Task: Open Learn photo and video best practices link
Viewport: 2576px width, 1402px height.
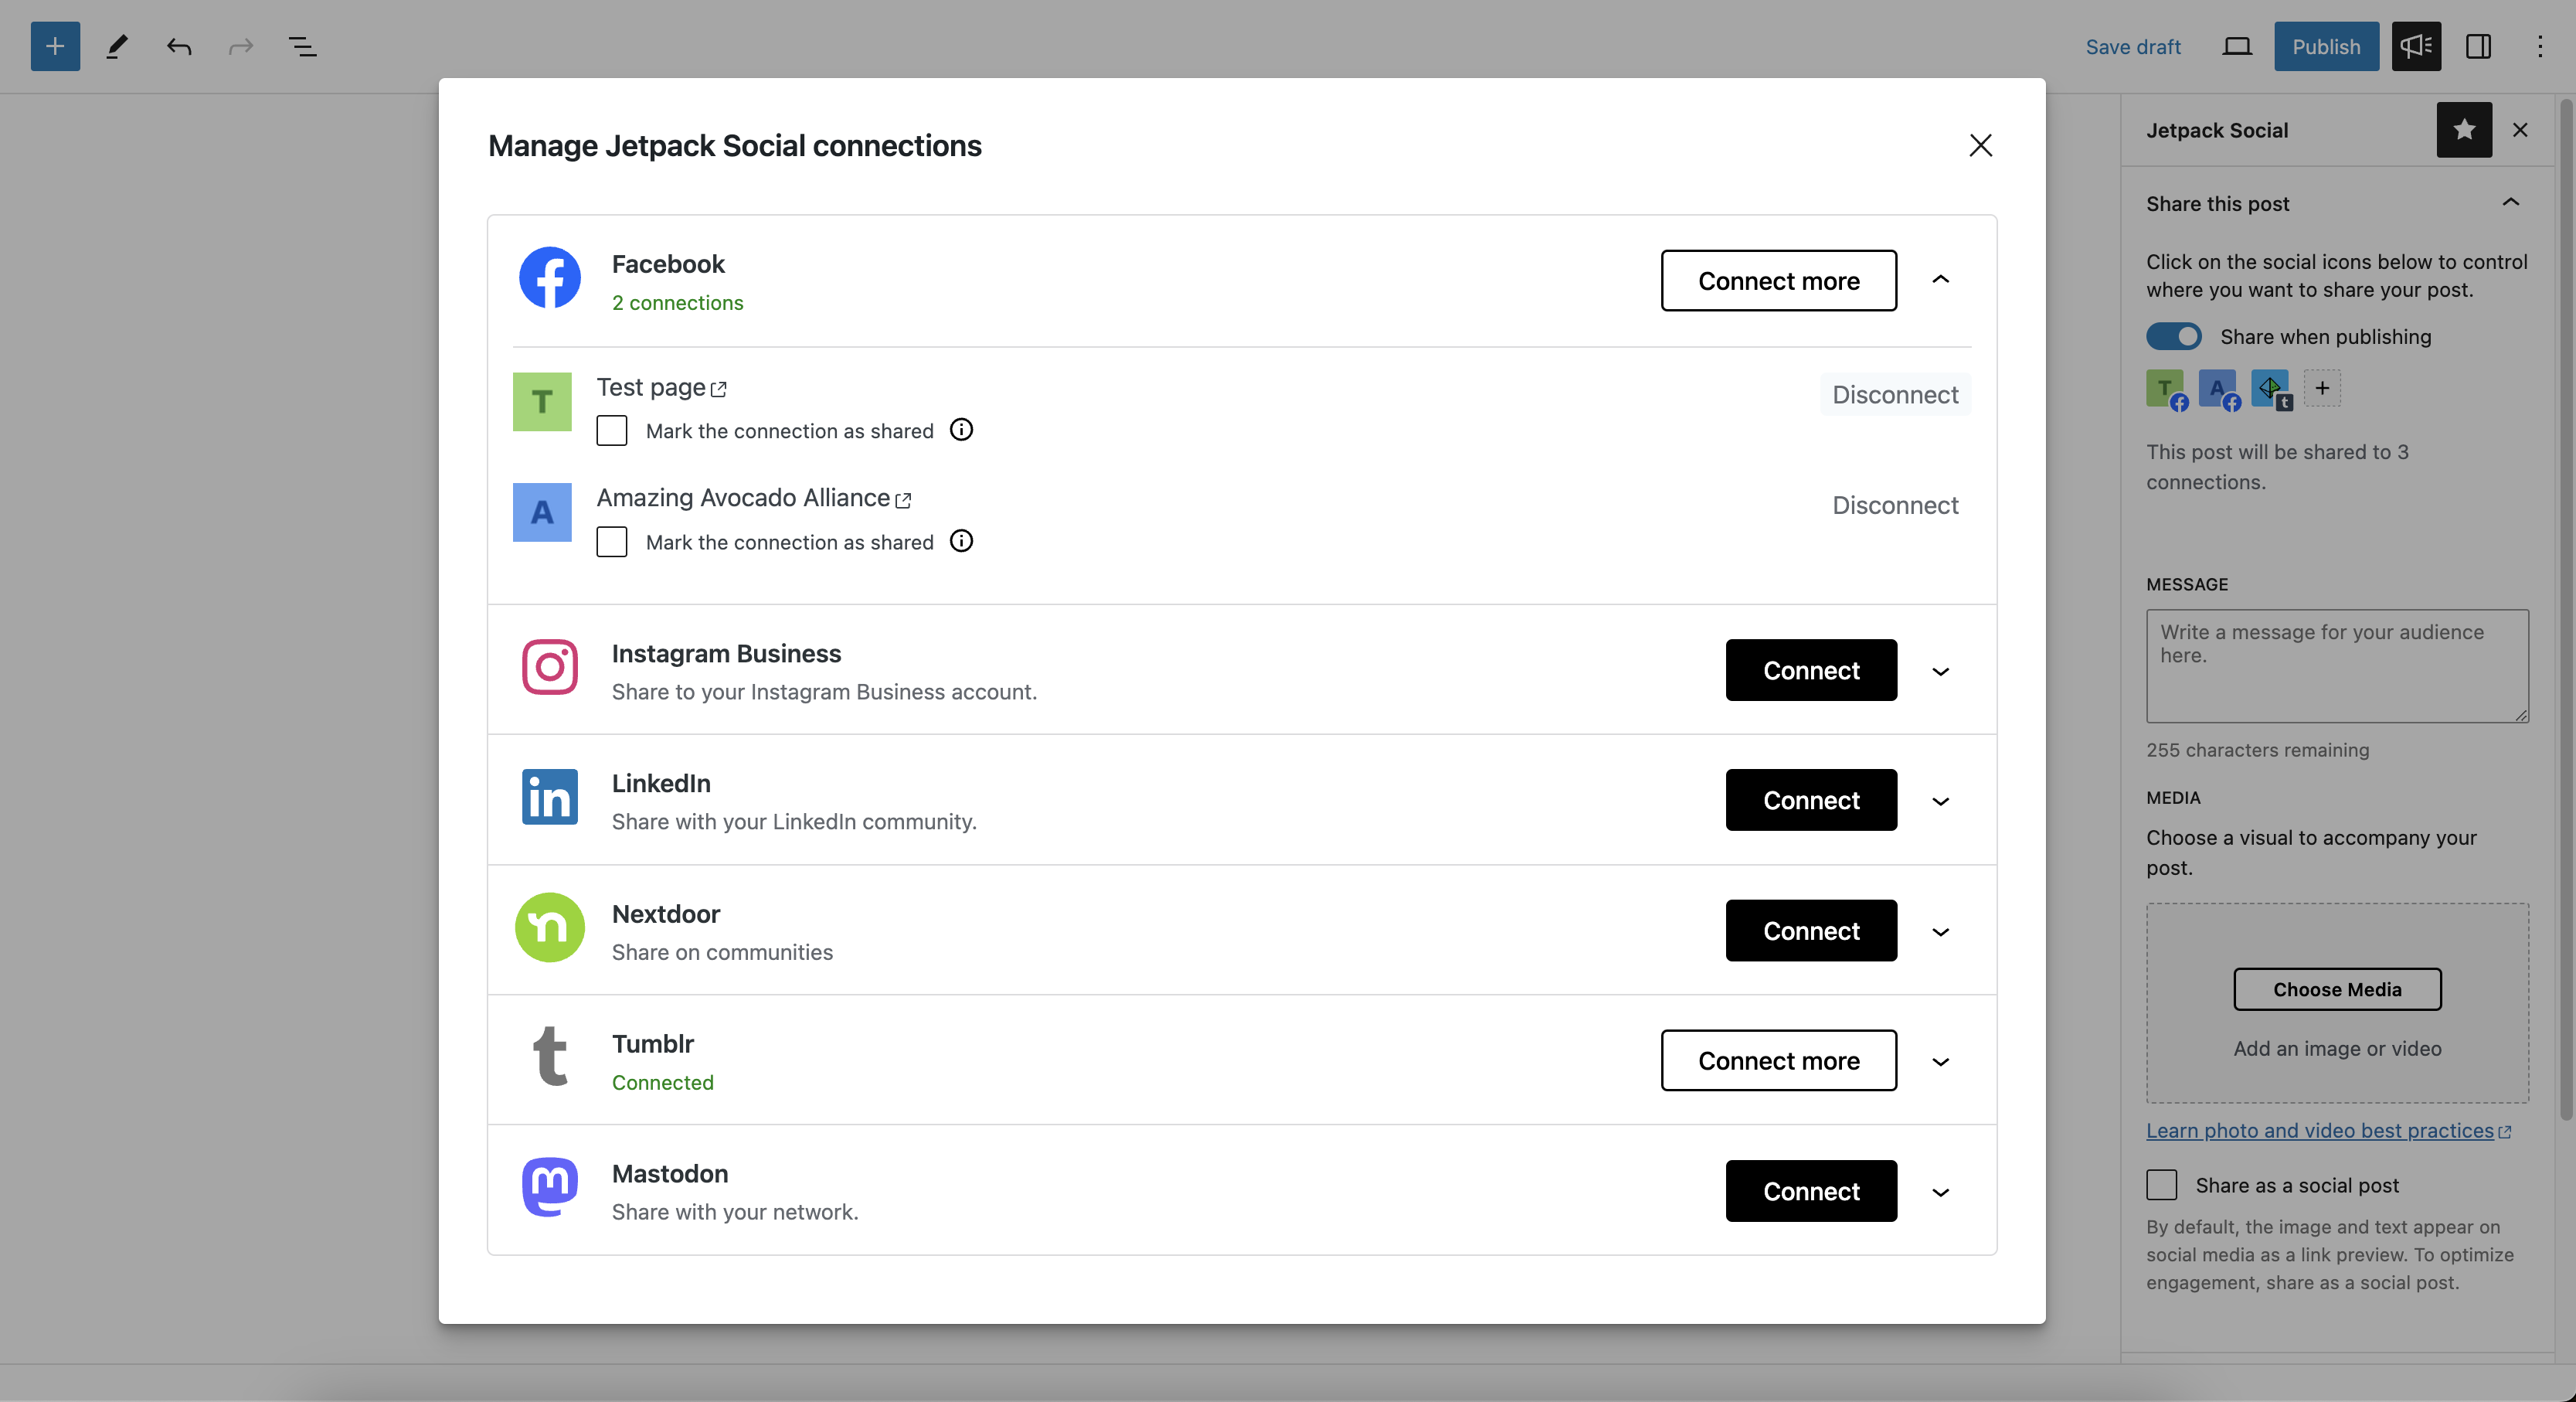Action: click(x=2328, y=1130)
